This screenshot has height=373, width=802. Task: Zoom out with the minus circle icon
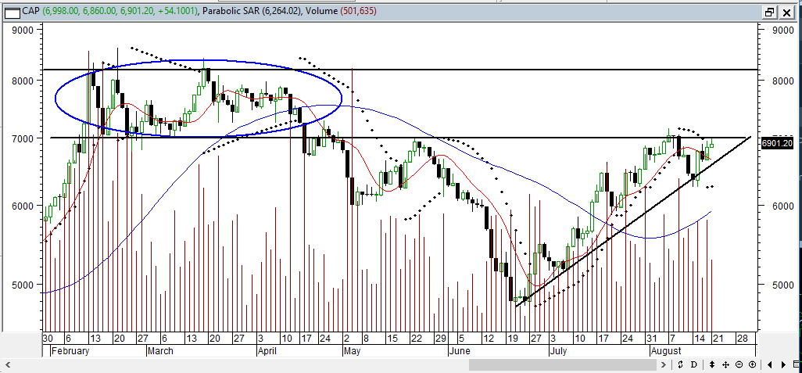(x=739, y=365)
